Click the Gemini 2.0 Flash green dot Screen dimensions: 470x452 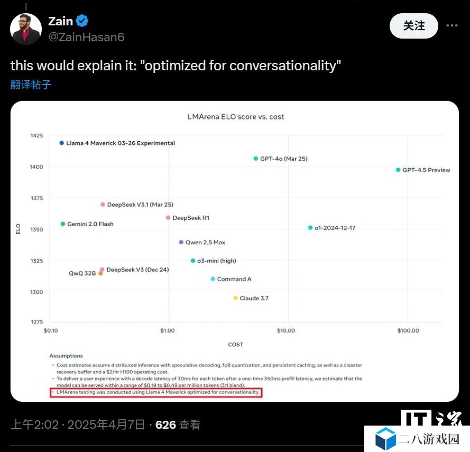pyautogui.click(x=63, y=224)
